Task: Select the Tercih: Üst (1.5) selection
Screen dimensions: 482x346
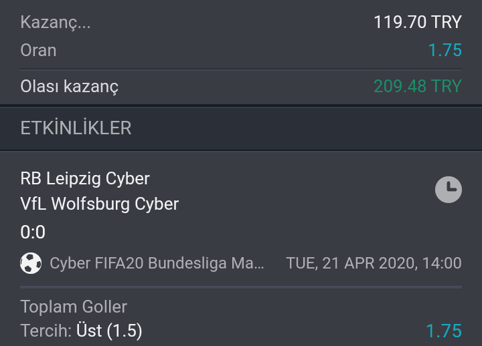Action: (81, 331)
